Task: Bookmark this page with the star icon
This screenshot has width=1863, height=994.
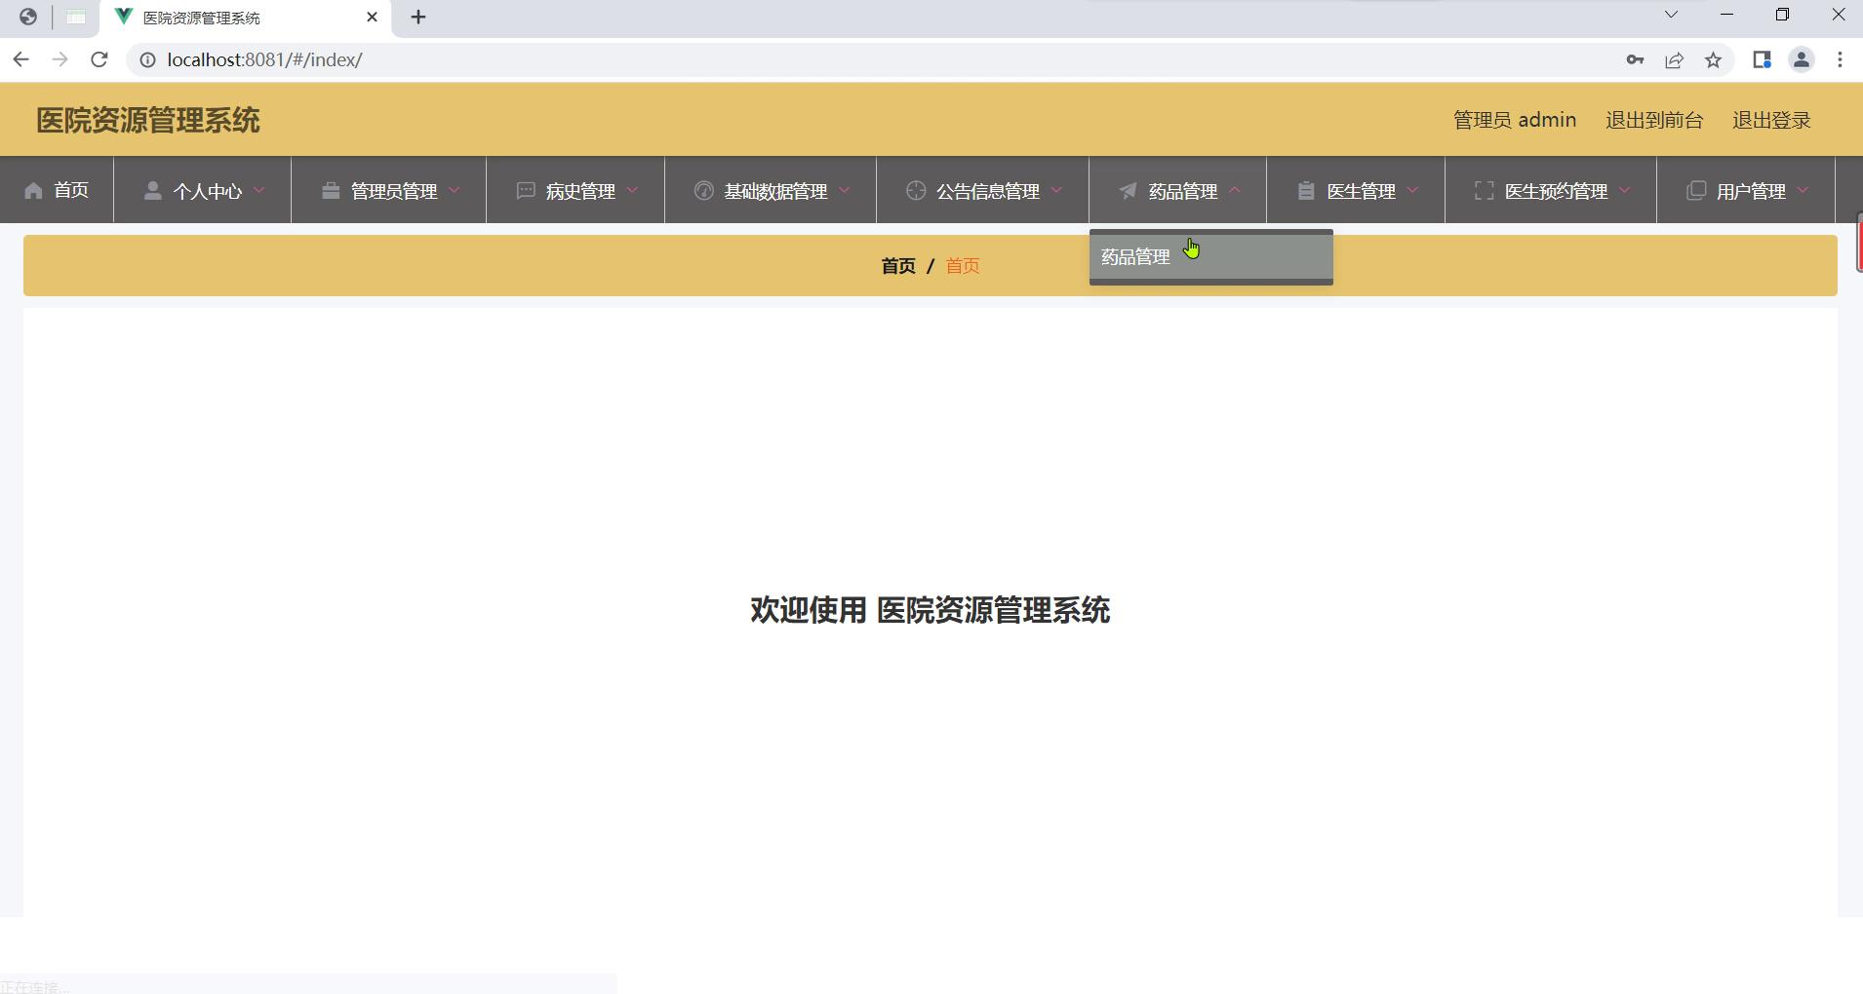Action: 1713,60
